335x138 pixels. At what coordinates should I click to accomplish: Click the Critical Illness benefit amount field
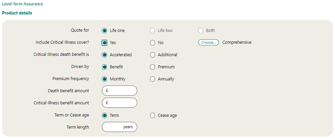coord(121,103)
